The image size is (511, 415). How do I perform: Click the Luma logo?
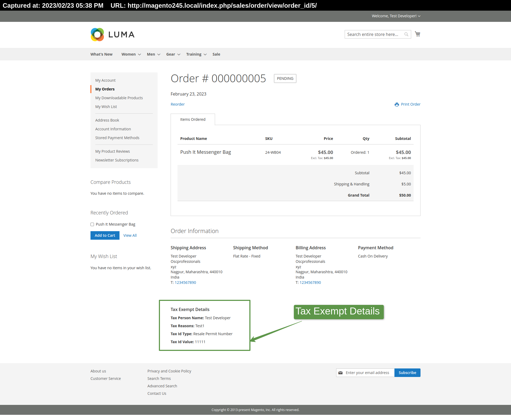(113, 35)
